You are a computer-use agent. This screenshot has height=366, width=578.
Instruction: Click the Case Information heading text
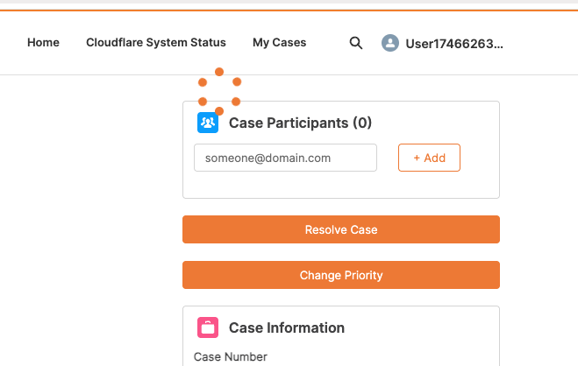287,327
